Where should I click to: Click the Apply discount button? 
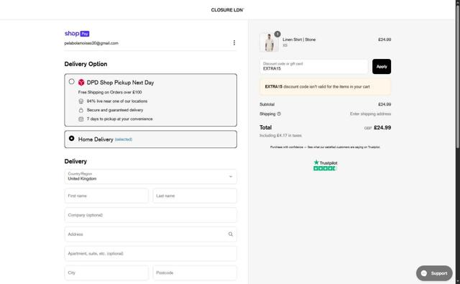(x=382, y=67)
